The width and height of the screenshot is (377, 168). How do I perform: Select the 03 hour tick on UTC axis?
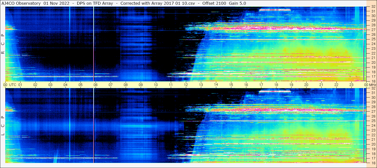point(50,85)
